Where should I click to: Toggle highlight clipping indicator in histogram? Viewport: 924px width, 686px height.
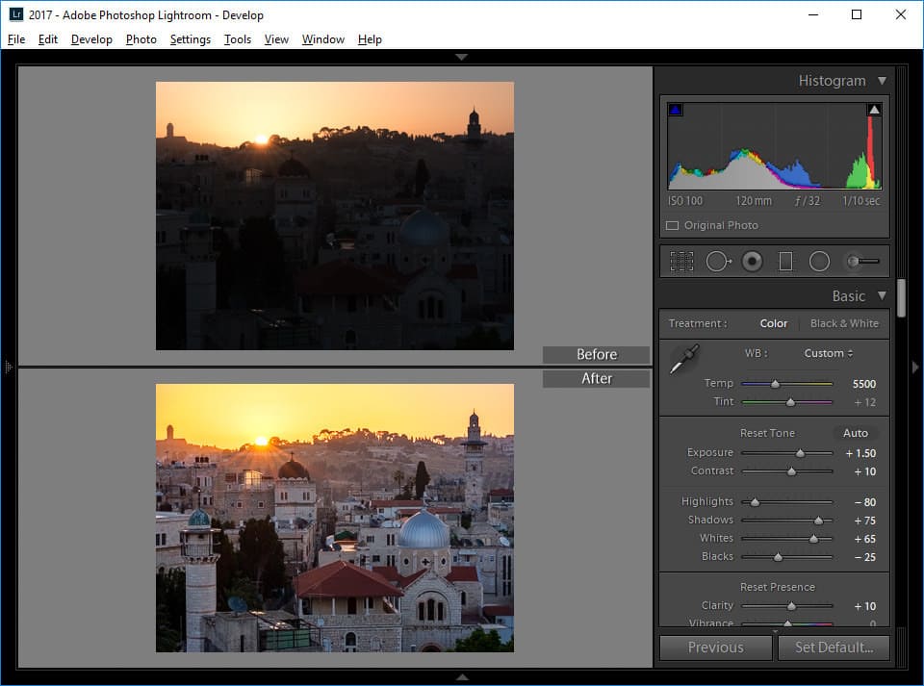pos(874,111)
